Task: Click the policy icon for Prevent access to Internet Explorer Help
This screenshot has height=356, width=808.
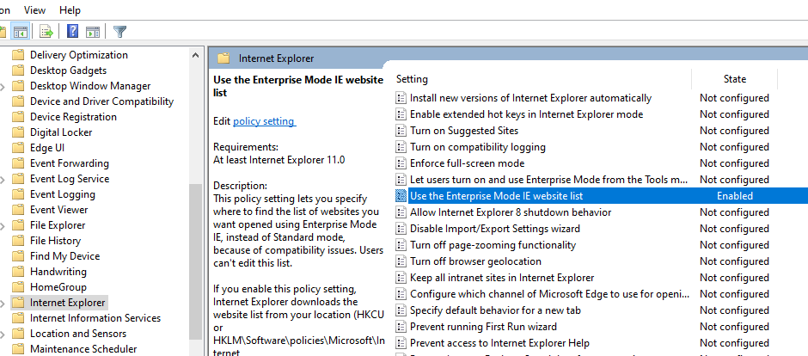Action: click(401, 343)
